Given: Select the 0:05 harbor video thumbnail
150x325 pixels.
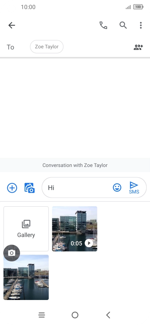Looking at the screenshot, I should [x=75, y=229].
